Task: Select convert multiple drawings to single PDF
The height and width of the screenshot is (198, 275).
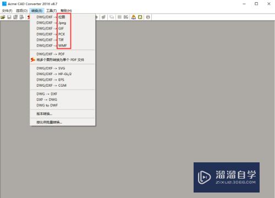Action: point(63,60)
